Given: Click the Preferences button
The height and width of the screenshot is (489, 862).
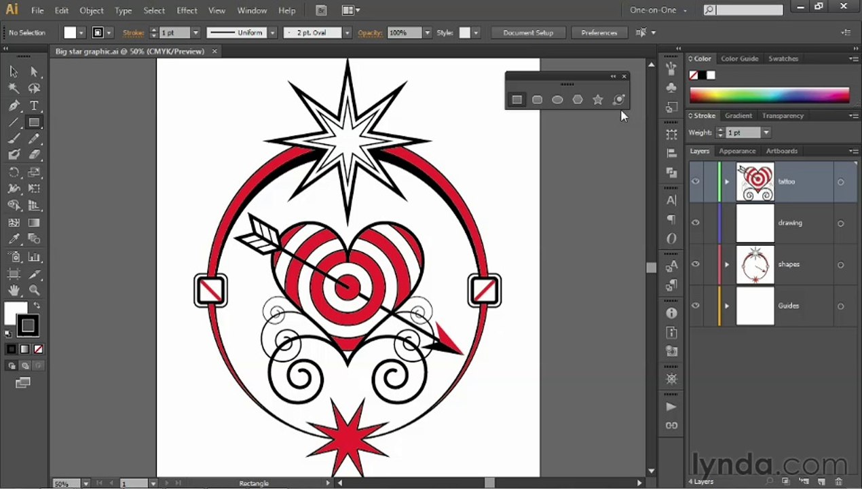Looking at the screenshot, I should (599, 33).
